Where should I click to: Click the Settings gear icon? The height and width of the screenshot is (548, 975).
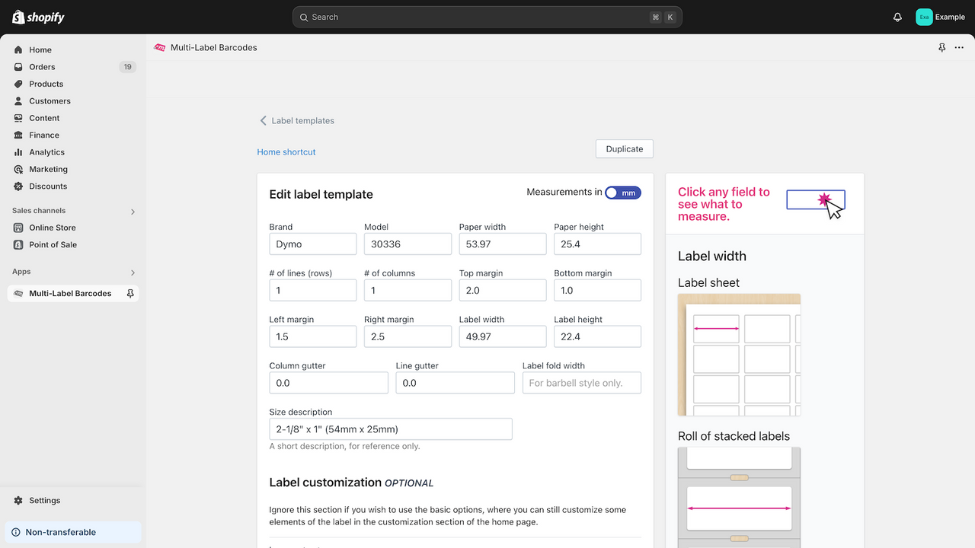[18, 500]
